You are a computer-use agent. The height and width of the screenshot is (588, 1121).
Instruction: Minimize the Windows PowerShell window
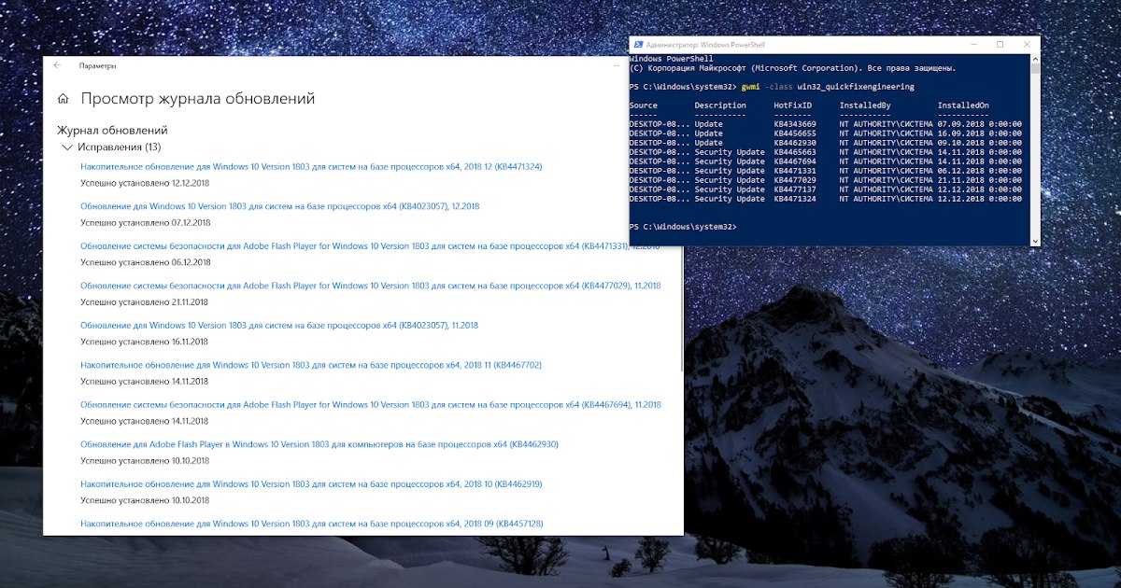972,44
